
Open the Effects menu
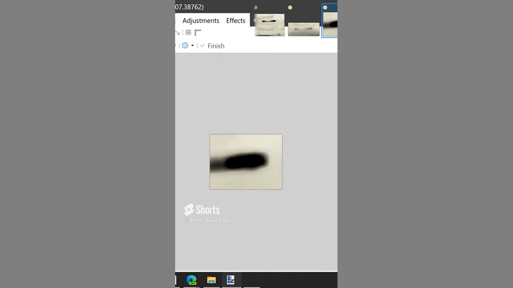coord(236,20)
